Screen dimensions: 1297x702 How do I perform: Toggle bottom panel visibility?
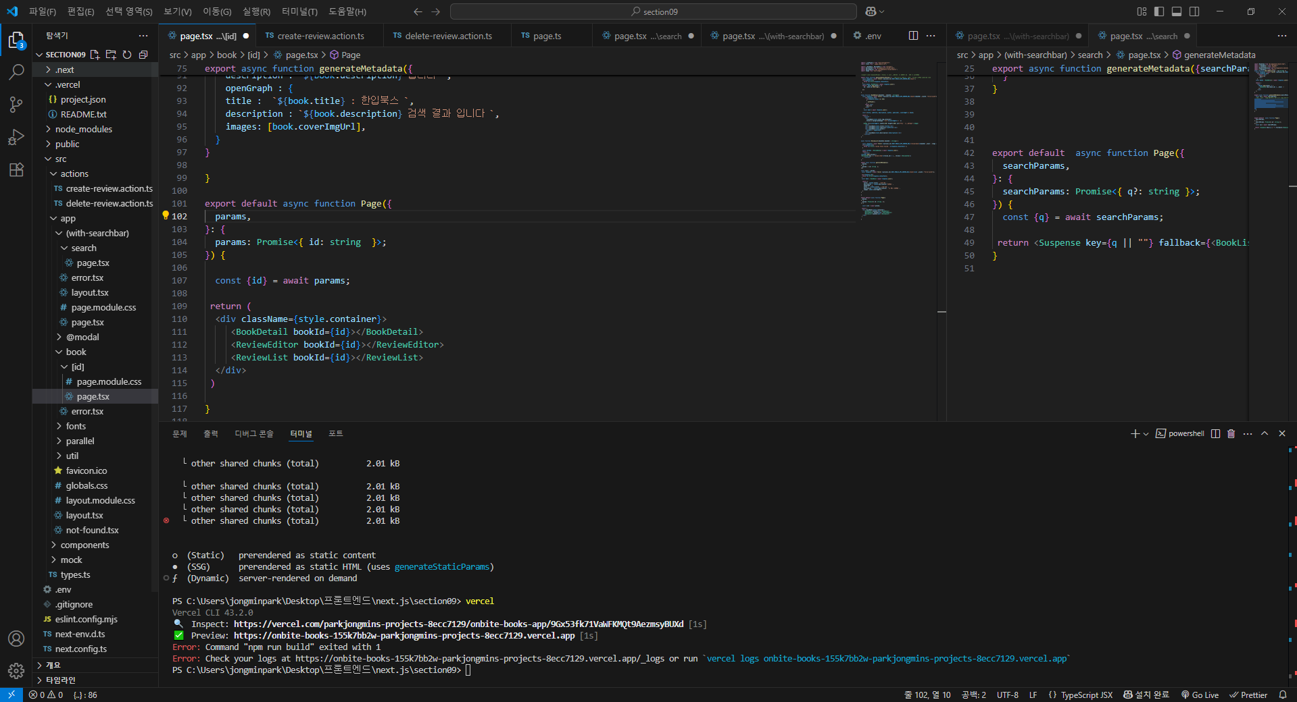click(x=1177, y=11)
